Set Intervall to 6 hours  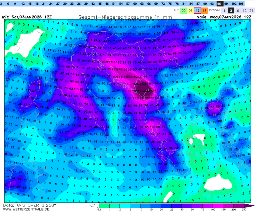(238, 11)
